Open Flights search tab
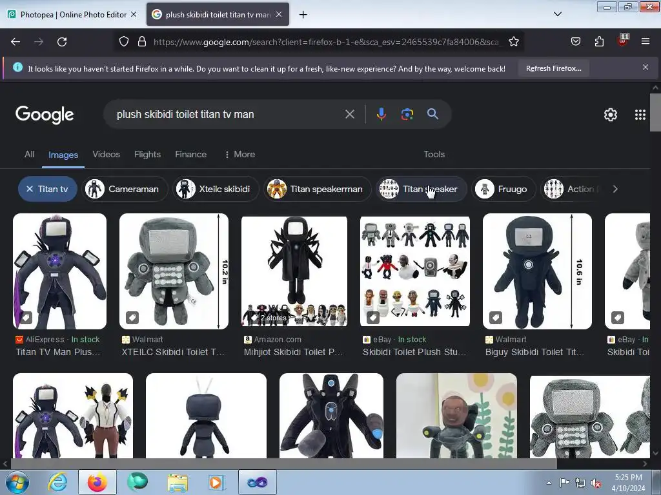Image resolution: width=661 pixels, height=495 pixels. pos(147,154)
